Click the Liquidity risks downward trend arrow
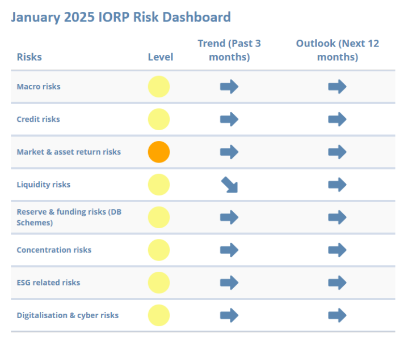This screenshot has height=342, width=404. point(229,185)
